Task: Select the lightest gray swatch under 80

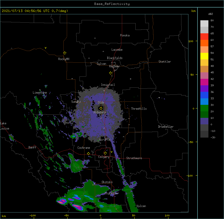Action: [x=204, y=23]
